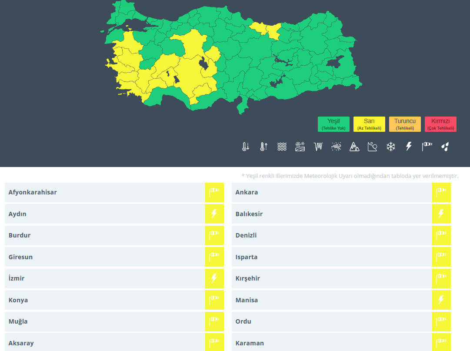Viewport: 470px width, 351px height.
Task: Click the lightning bolt icon in legend row
Action: point(409,147)
